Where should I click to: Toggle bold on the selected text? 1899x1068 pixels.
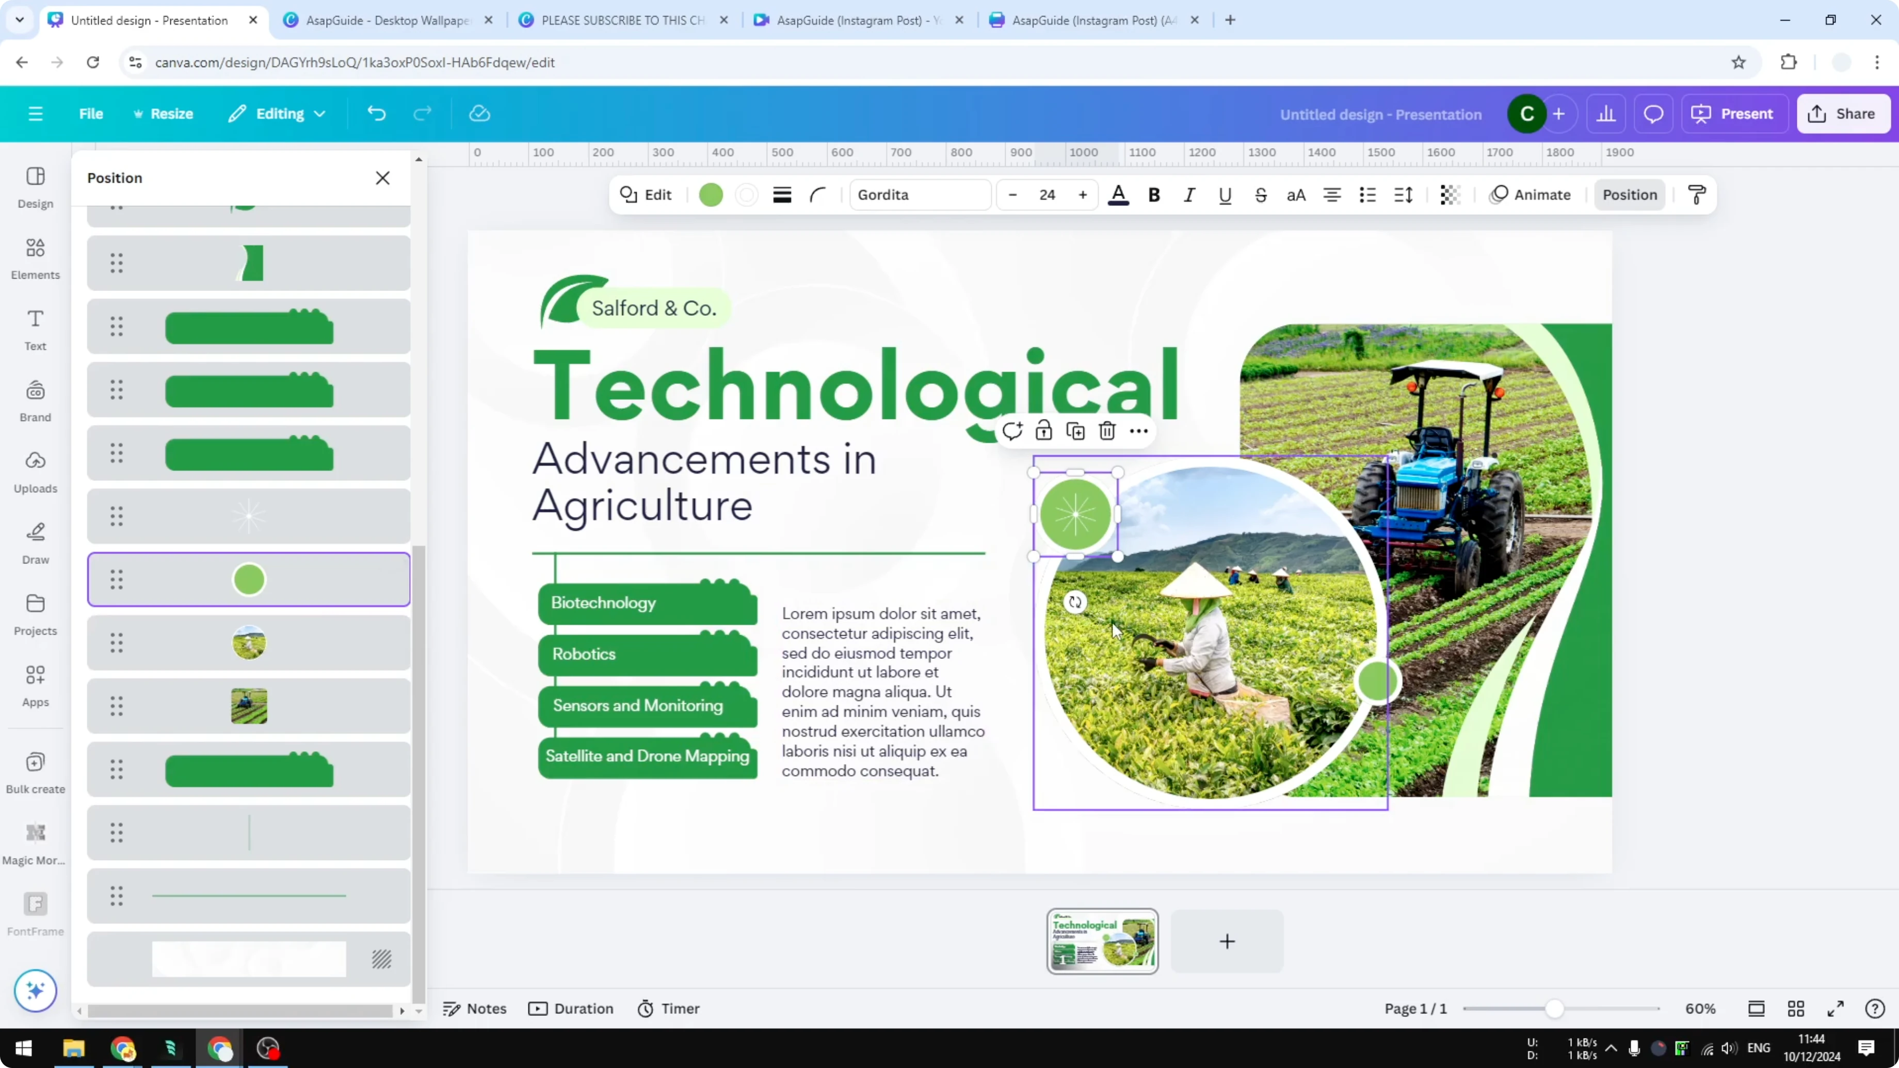tap(1154, 195)
